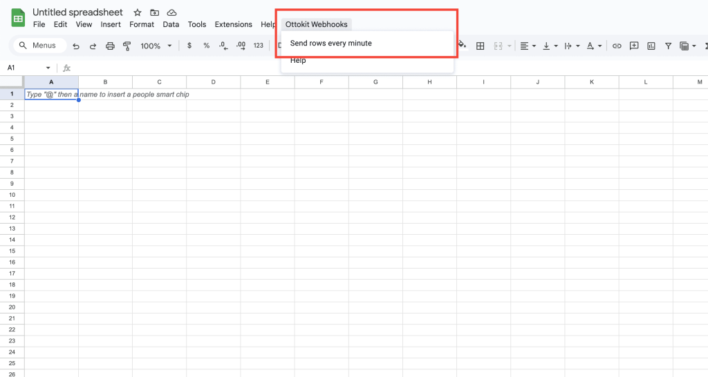Click the undo arrow in toolbar

click(x=76, y=46)
